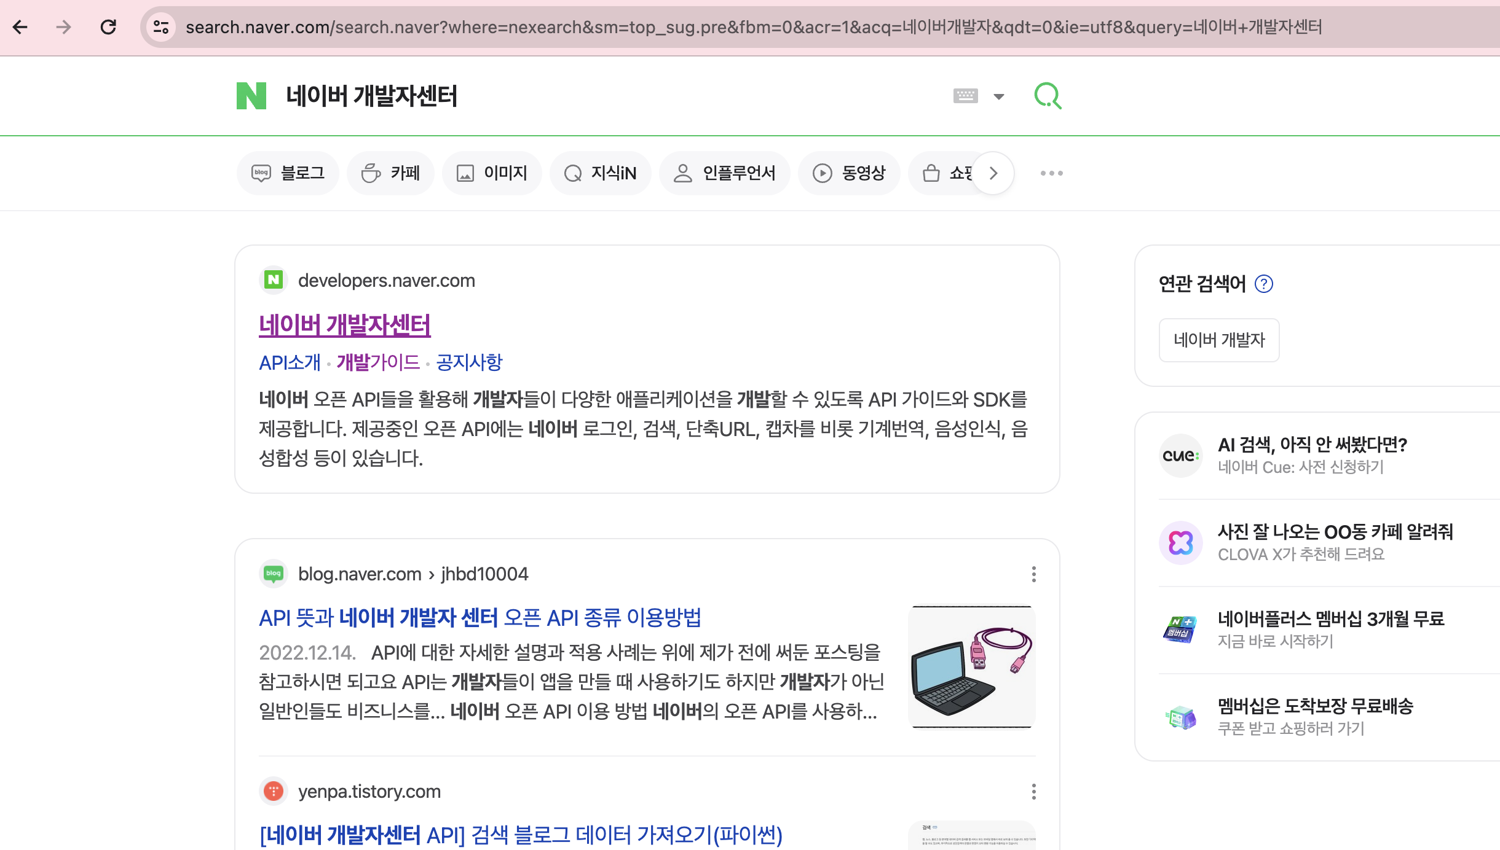Click the browser back arrow

(x=20, y=27)
